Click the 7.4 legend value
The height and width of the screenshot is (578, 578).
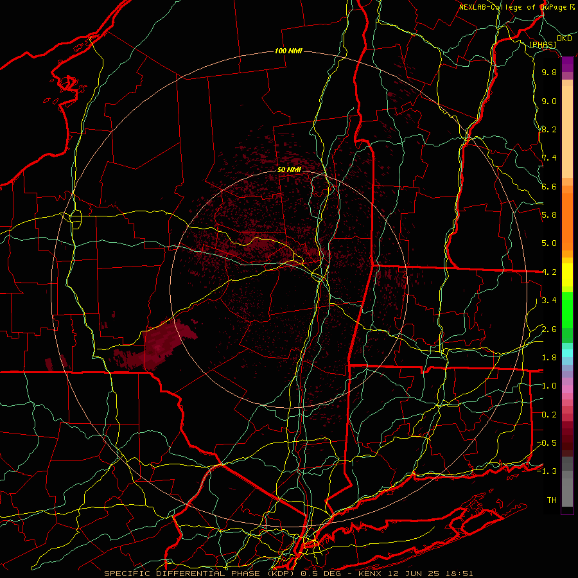(x=549, y=158)
